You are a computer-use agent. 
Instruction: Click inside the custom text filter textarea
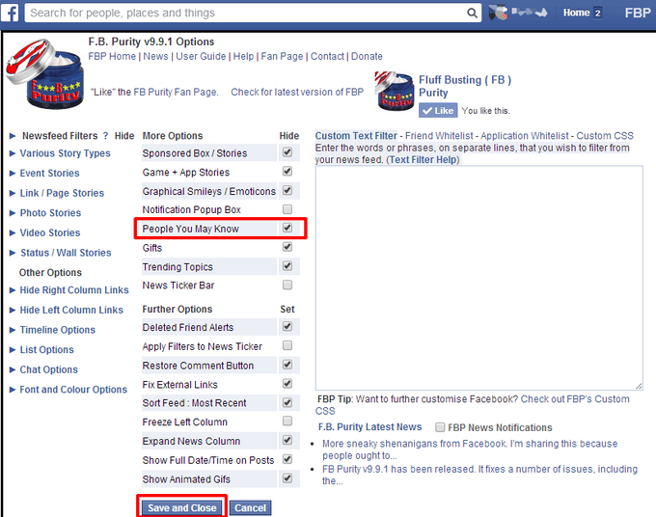click(479, 278)
